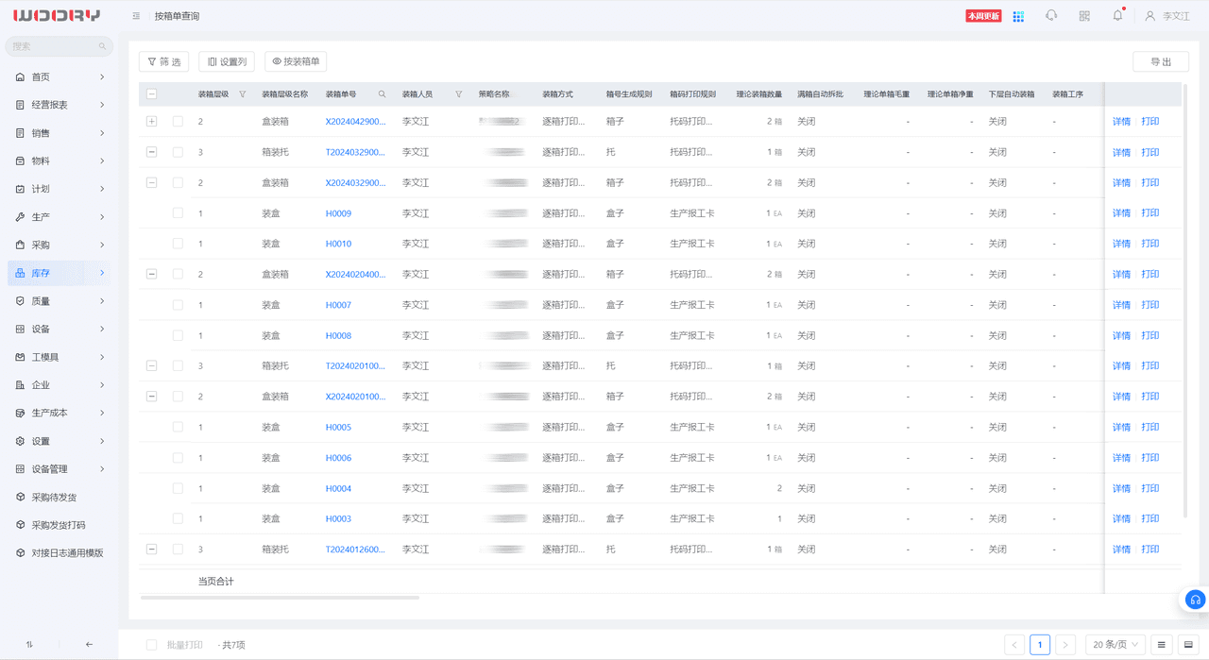Image resolution: width=1209 pixels, height=660 pixels.
Task: Tick the checkbox for row H0010
Action: (178, 244)
